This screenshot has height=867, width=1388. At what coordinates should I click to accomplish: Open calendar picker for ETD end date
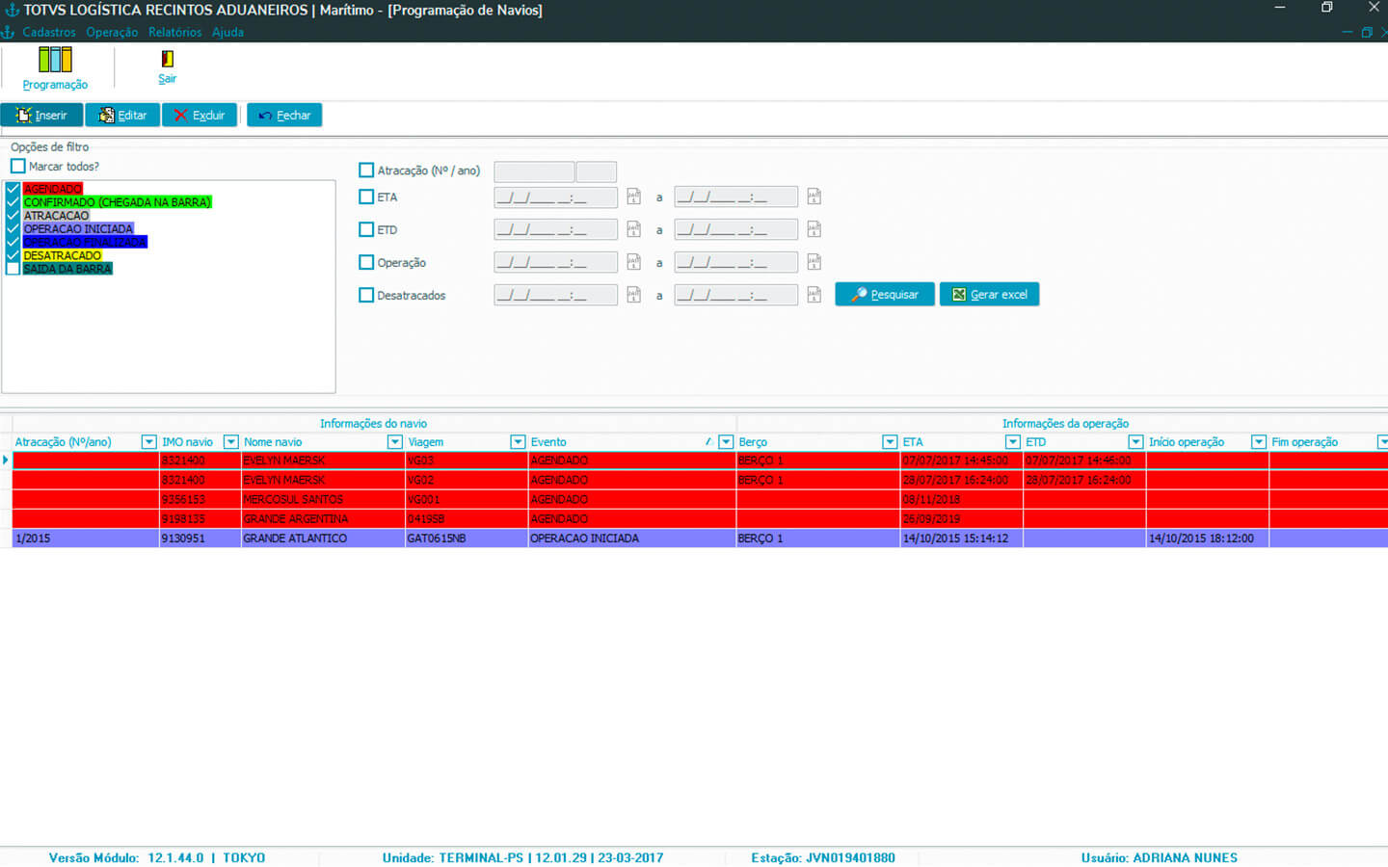[814, 230]
